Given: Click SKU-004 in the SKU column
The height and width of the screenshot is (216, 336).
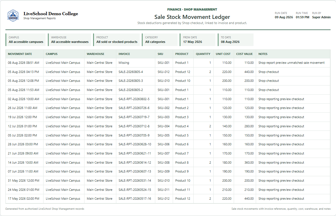Looking at the screenshot, I should click(x=164, y=126).
